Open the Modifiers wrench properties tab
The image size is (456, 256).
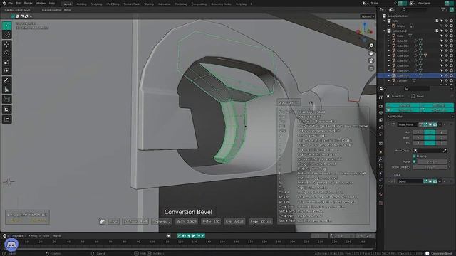click(380, 159)
